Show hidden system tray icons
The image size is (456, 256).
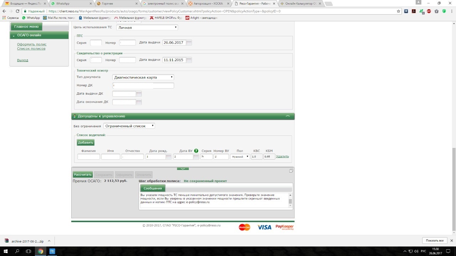click(405, 251)
